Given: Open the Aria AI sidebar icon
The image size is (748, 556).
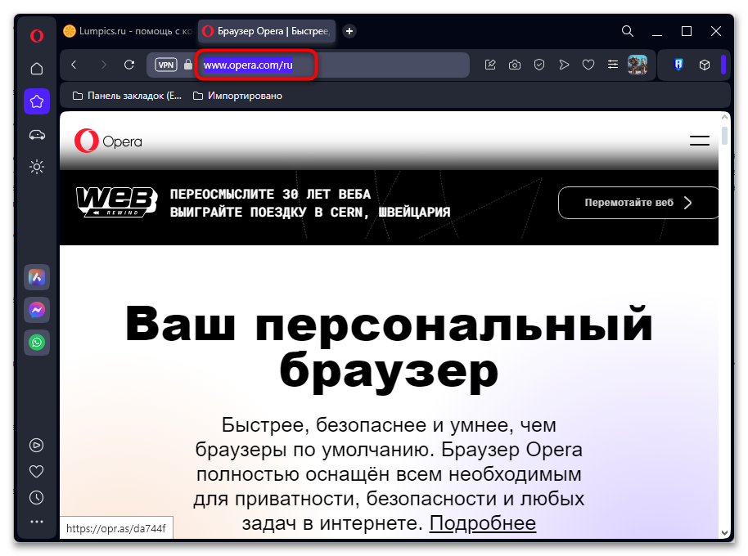Looking at the screenshot, I should (37, 277).
